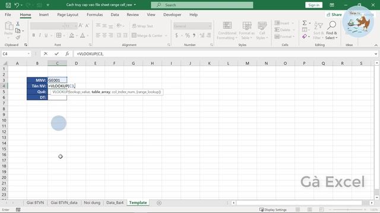Screen dimensions: 380x213
Task: Expand the formula bar chevron
Action: click(x=376, y=54)
